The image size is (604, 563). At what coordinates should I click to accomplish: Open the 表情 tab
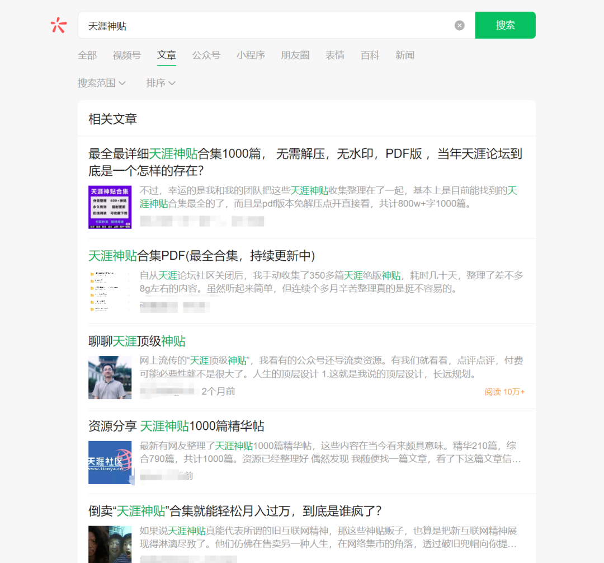[x=335, y=55]
